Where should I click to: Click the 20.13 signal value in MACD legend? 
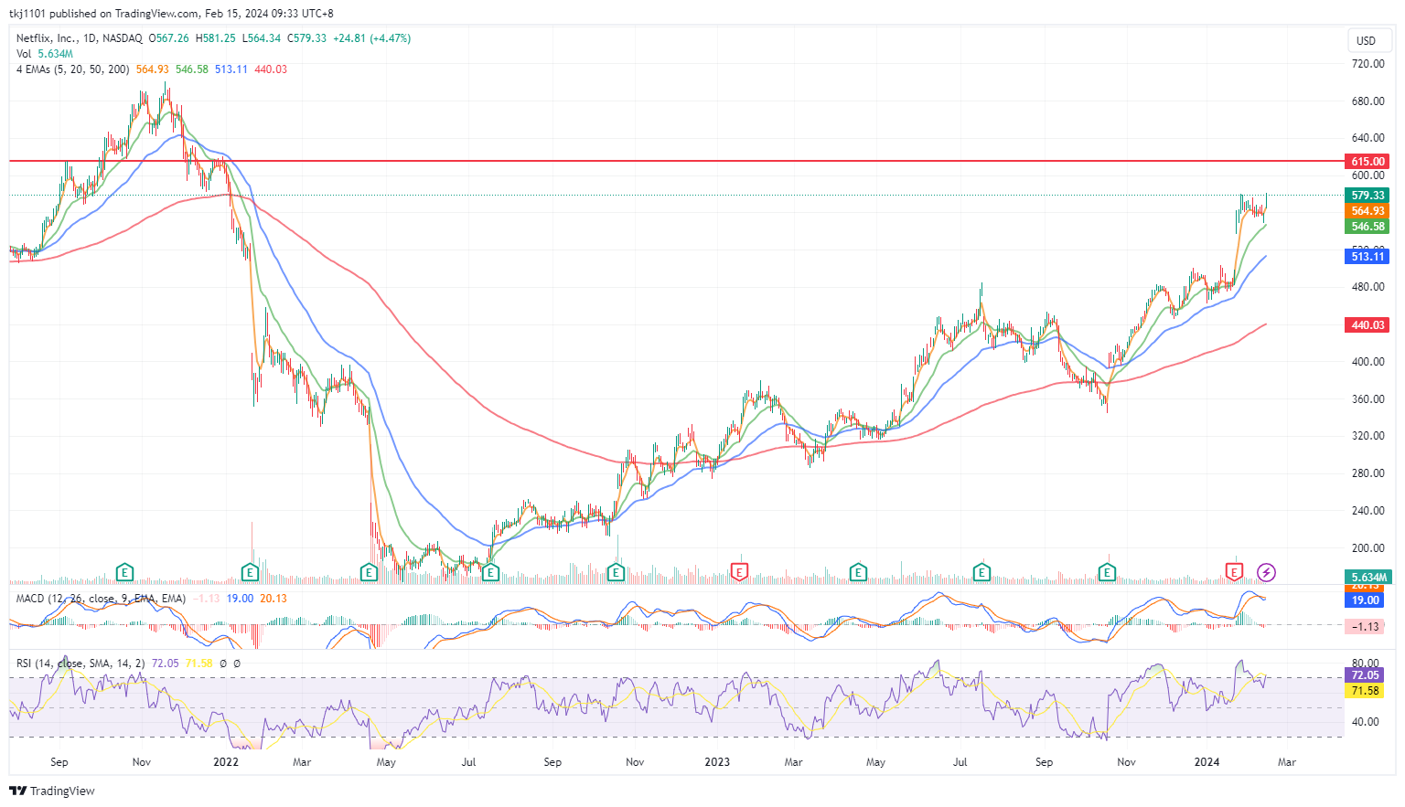[x=273, y=599]
